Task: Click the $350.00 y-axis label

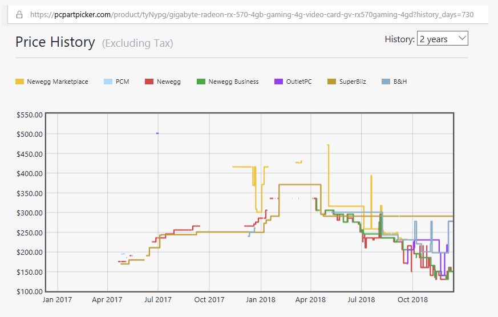Action: [x=30, y=193]
